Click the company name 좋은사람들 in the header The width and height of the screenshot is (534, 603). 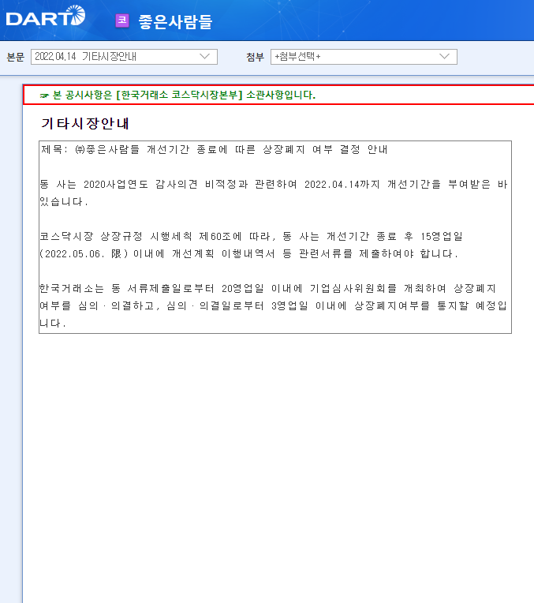point(175,21)
